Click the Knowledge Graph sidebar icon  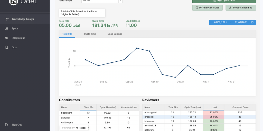(7, 19)
